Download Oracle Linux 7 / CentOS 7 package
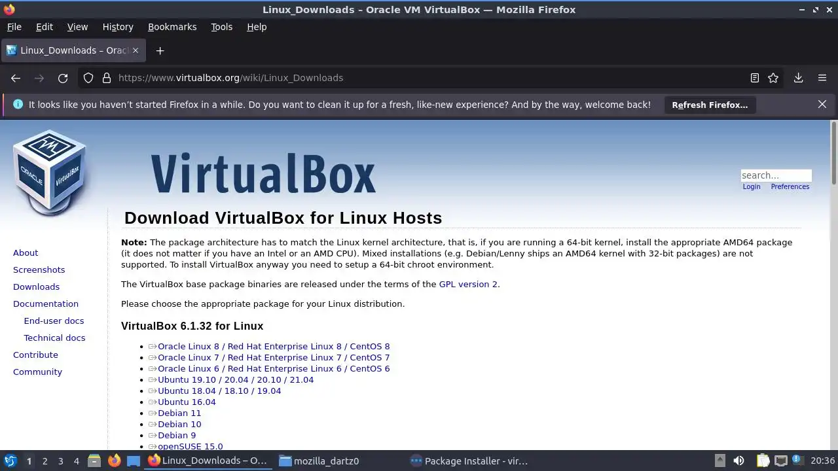838x471 pixels. 274,357
